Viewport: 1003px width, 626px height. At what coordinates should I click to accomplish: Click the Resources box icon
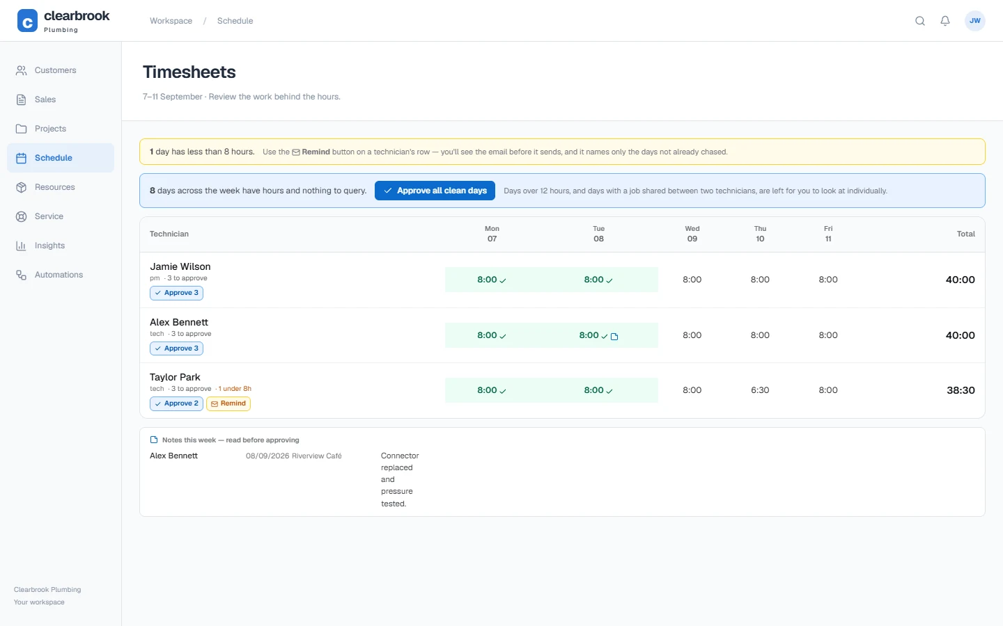[22, 187]
